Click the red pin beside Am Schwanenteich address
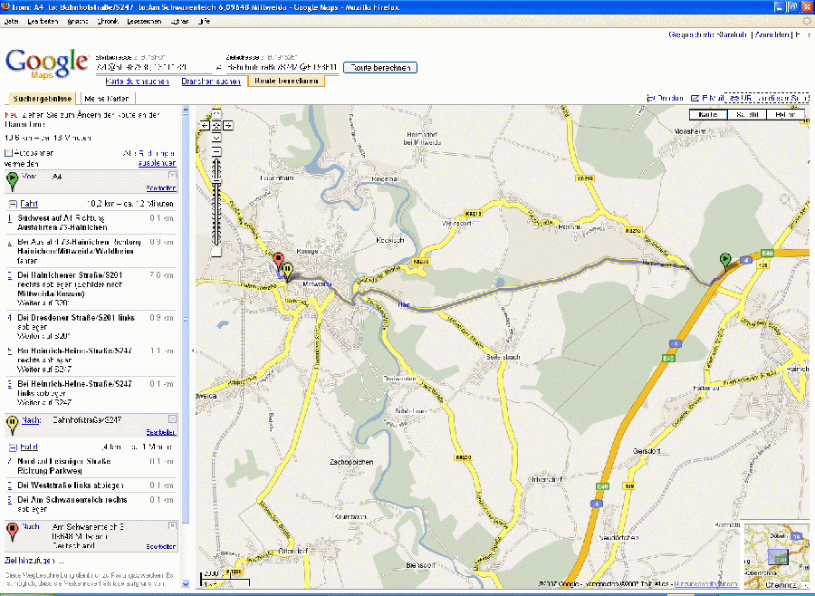Viewport: 815px width, 596px height. tap(12, 533)
